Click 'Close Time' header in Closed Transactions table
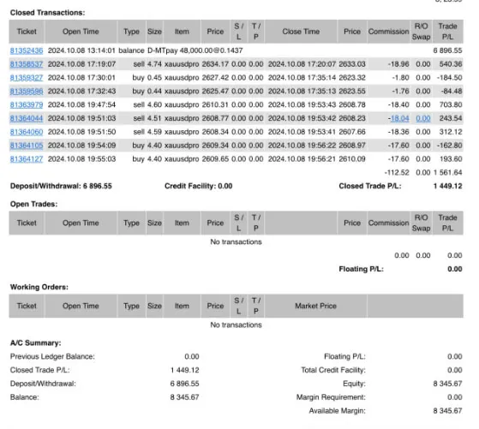Screen dimensions: 479x429 (x=301, y=32)
